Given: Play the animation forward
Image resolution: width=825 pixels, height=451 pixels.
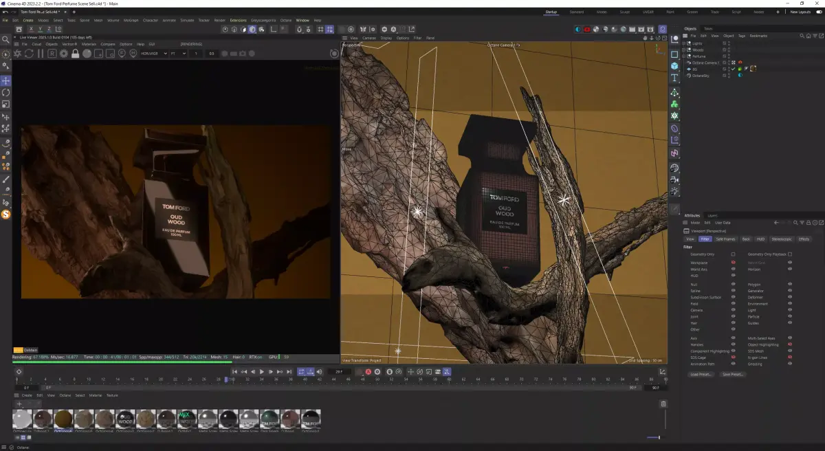Looking at the screenshot, I should (x=261, y=372).
